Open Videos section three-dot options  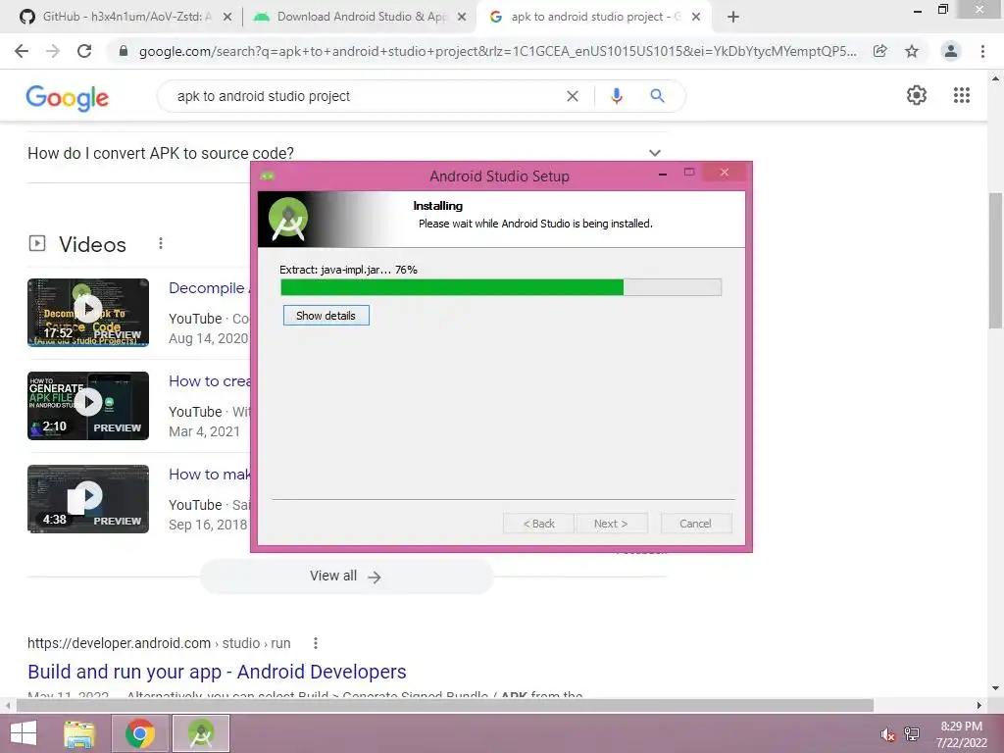click(x=161, y=243)
